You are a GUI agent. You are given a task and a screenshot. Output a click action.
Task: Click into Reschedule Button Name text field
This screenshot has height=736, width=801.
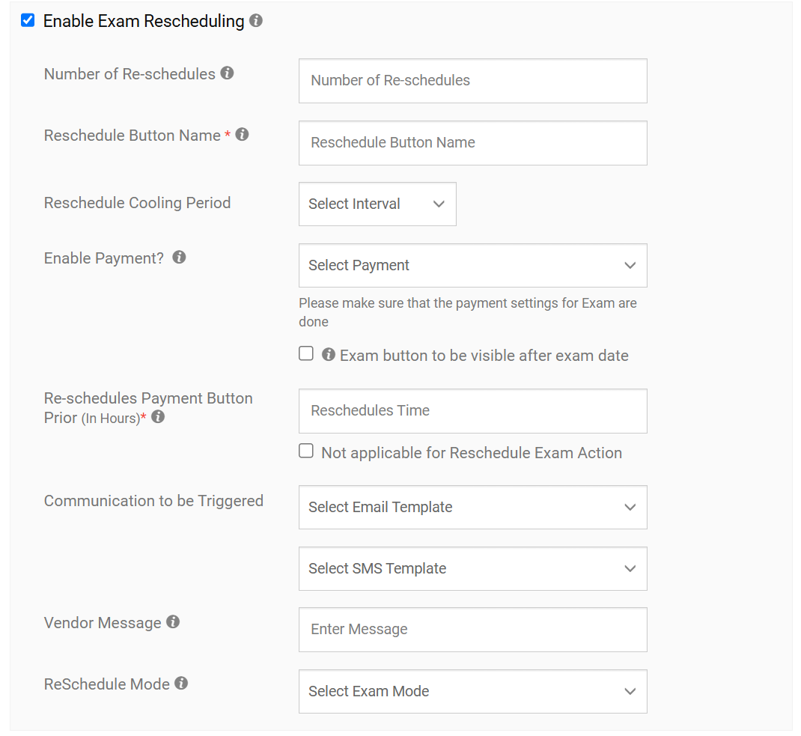472,143
